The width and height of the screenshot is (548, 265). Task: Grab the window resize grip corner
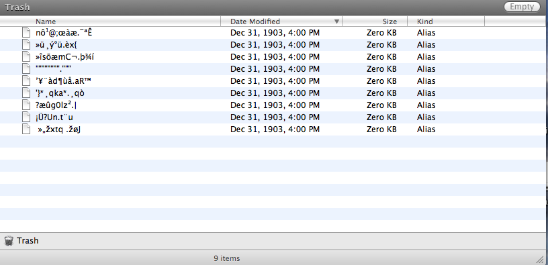[x=540, y=259]
